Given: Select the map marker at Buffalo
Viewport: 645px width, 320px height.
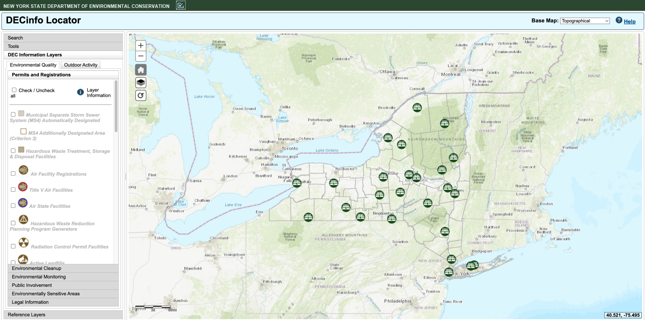Looking at the screenshot, I should pyautogui.click(x=297, y=183).
